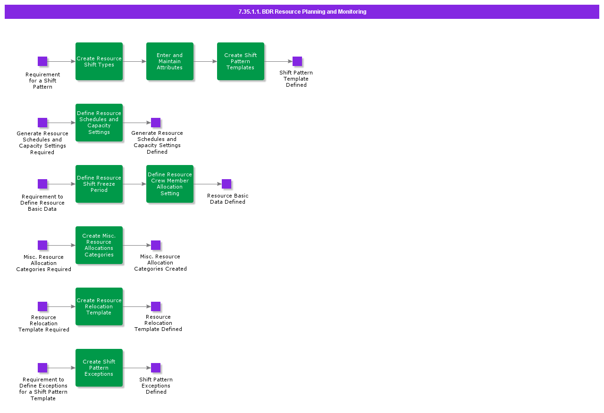Image resolution: width=604 pixels, height=413 pixels.
Task: Select the 'Create Shift Pattern Exceptions' process box
Action: [x=99, y=368]
